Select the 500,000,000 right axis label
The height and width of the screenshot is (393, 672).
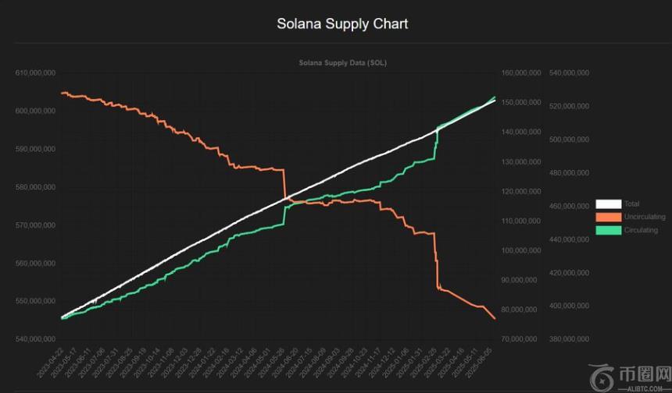pos(570,140)
